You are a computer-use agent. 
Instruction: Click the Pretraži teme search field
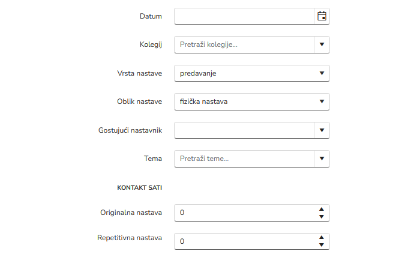(x=244, y=159)
